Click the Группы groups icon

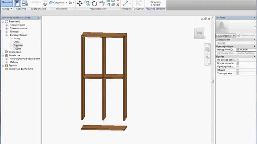(6, 66)
